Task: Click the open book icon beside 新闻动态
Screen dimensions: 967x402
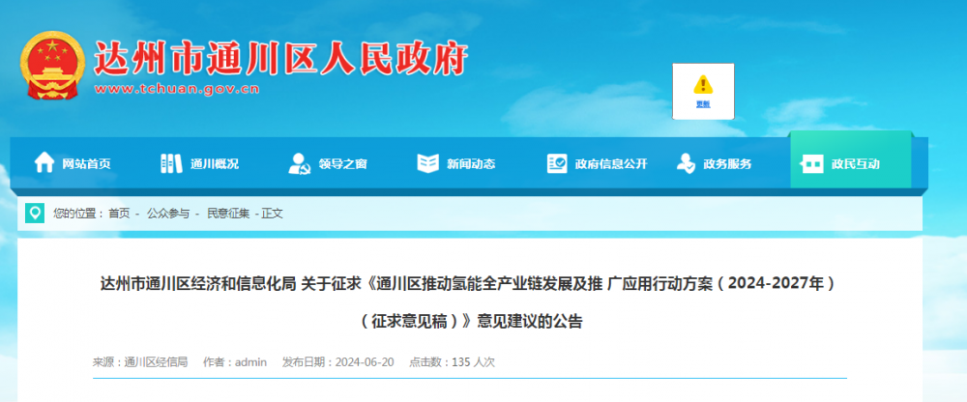Action: coord(427,163)
